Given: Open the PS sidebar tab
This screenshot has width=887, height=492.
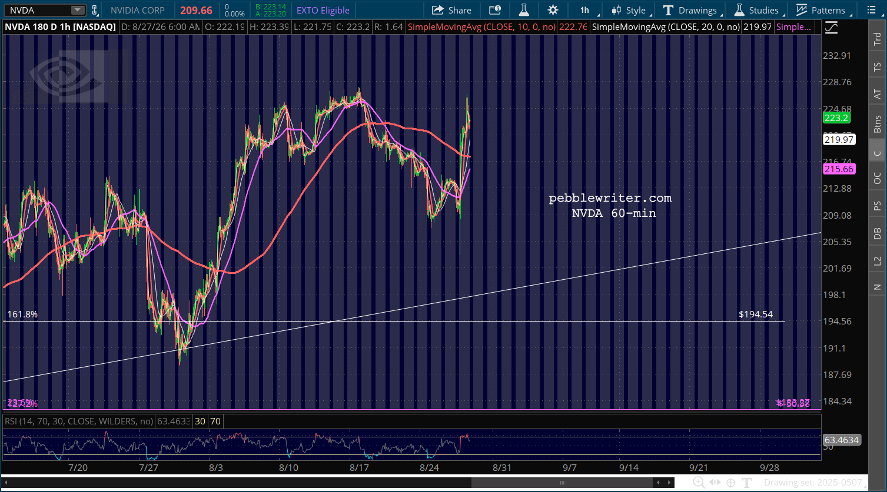Looking at the screenshot, I should pyautogui.click(x=877, y=206).
